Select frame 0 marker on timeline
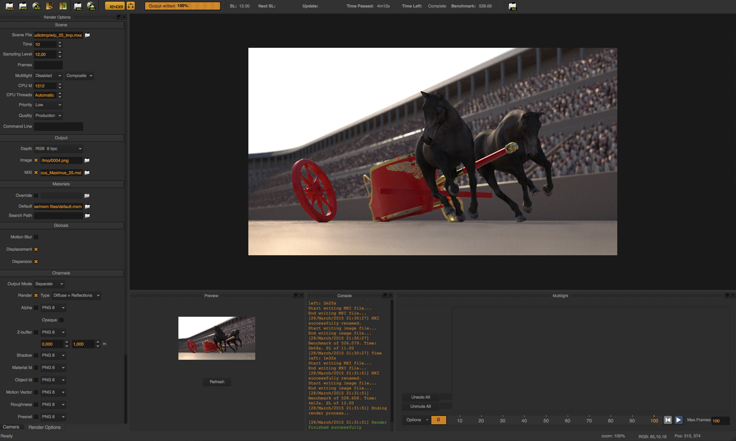 pyautogui.click(x=438, y=420)
